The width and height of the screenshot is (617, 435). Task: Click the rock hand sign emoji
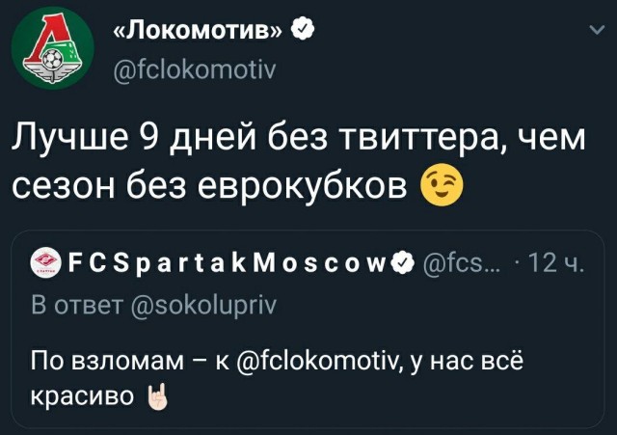point(157,396)
